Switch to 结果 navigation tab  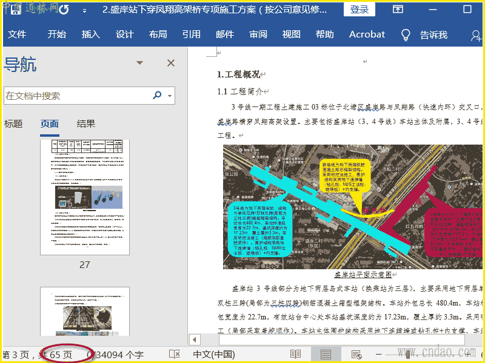coord(86,124)
